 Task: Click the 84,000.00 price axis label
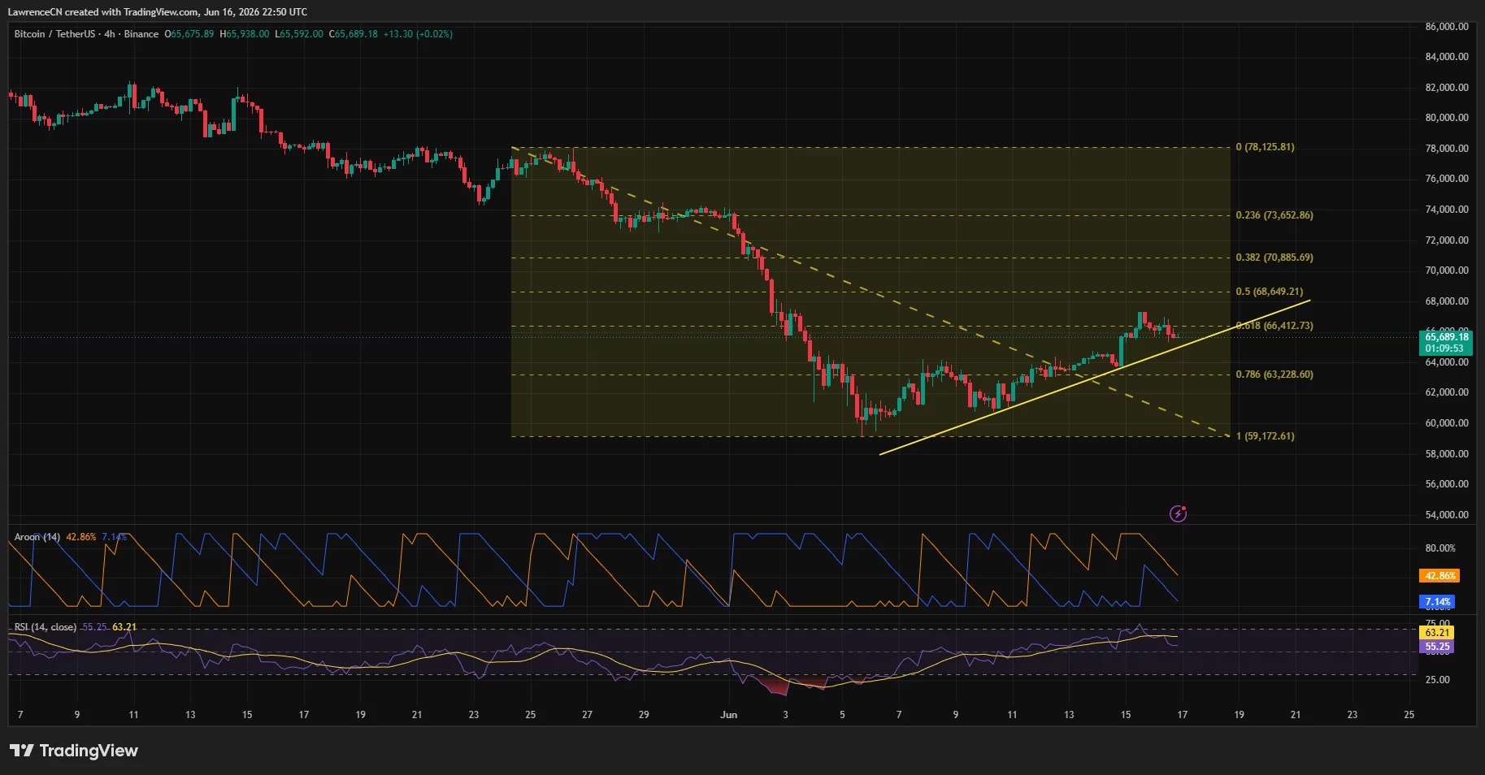click(x=1447, y=57)
